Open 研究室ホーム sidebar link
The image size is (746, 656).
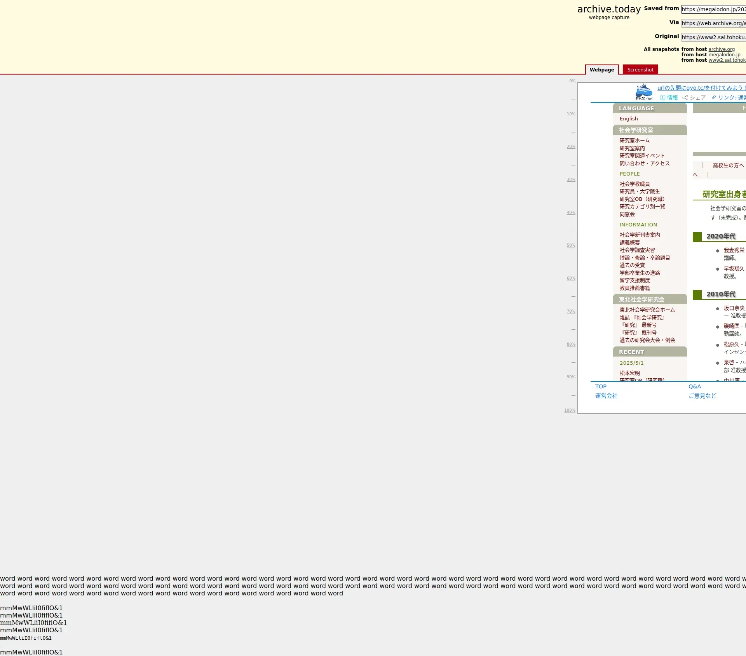634,141
